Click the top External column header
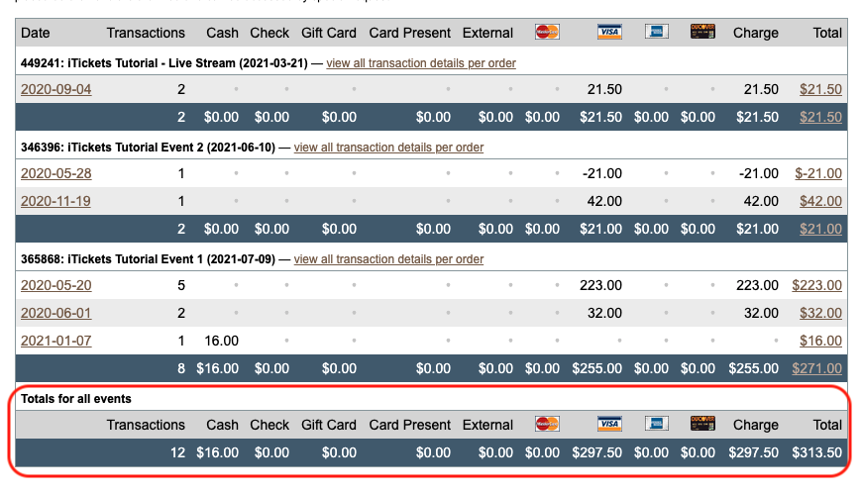The height and width of the screenshot is (495, 861). coord(487,33)
